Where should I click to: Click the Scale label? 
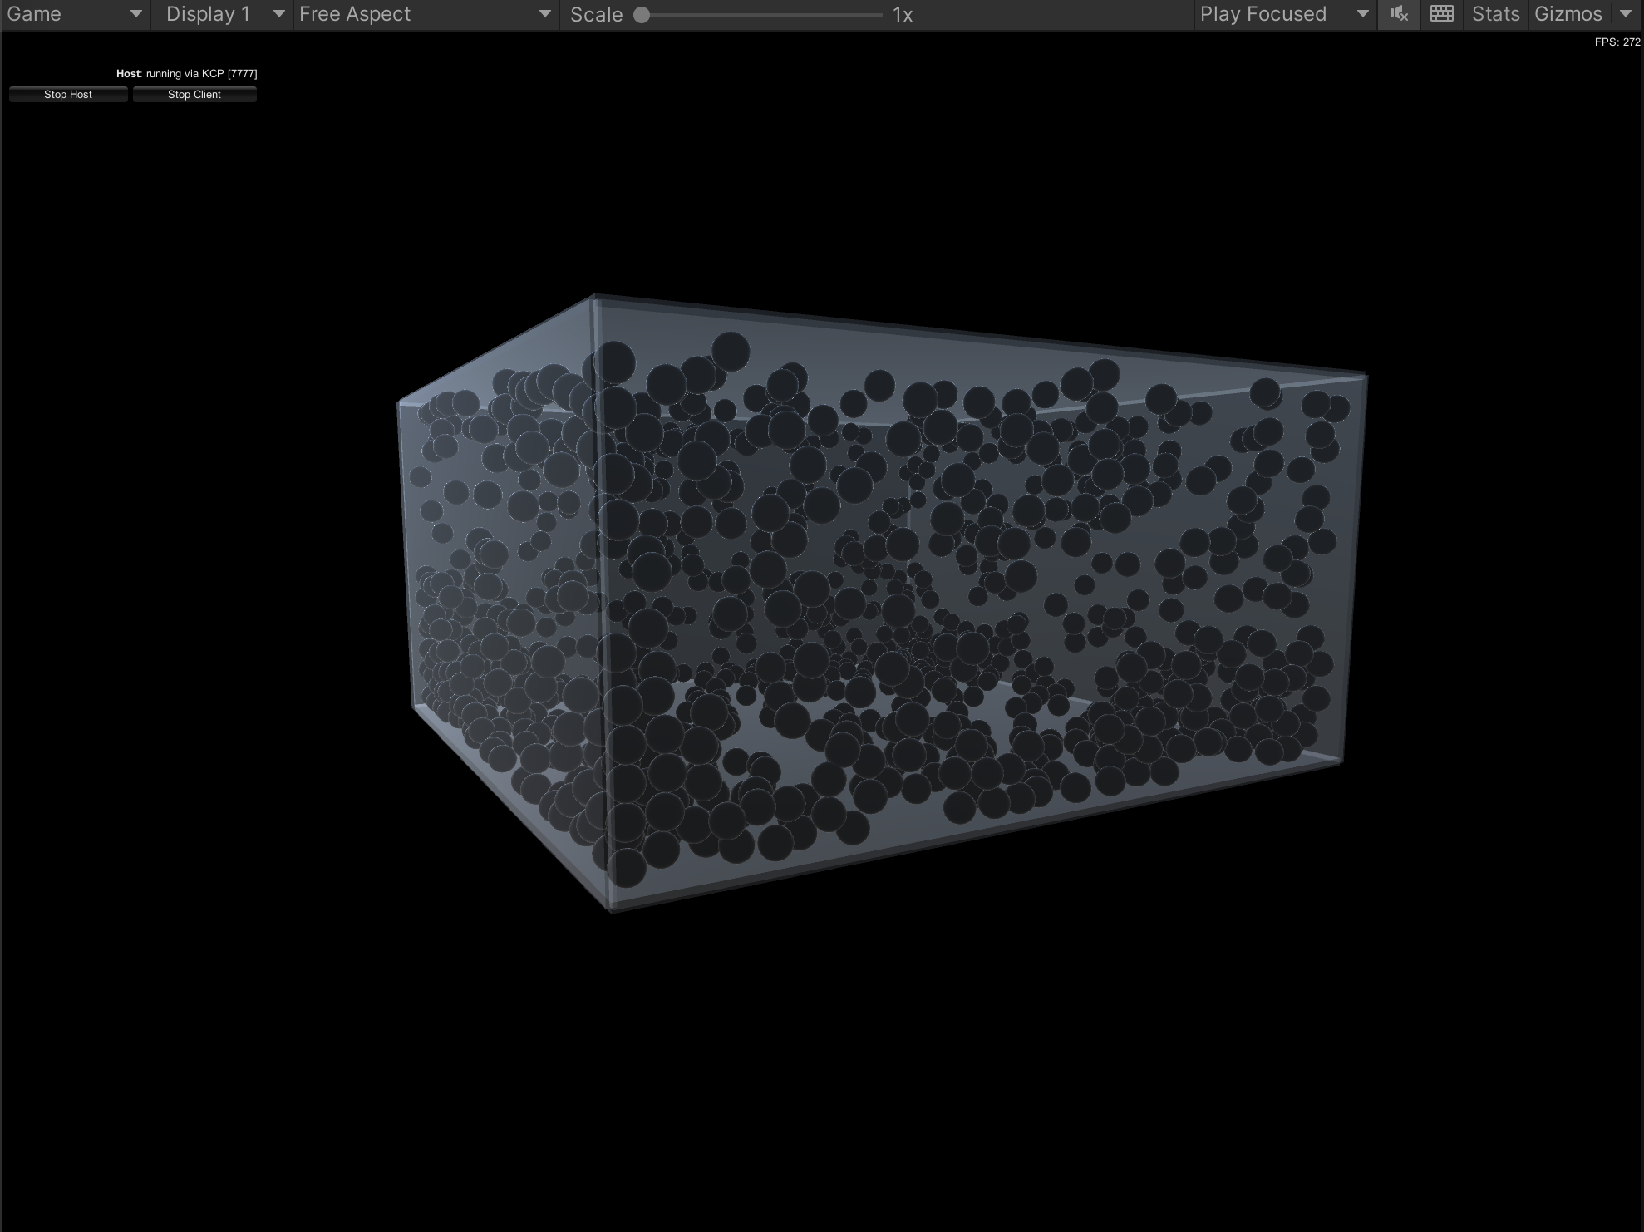(x=596, y=15)
